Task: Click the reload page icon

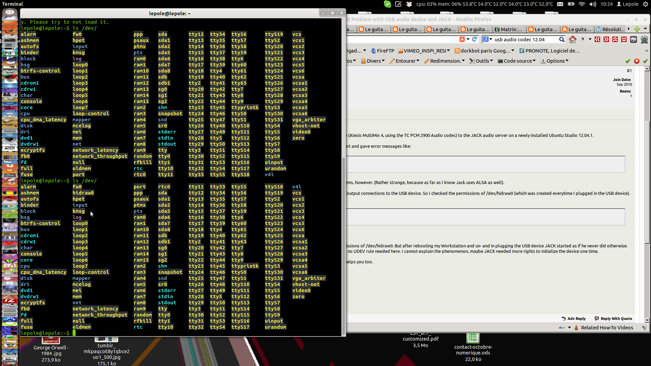Action: coord(475,39)
